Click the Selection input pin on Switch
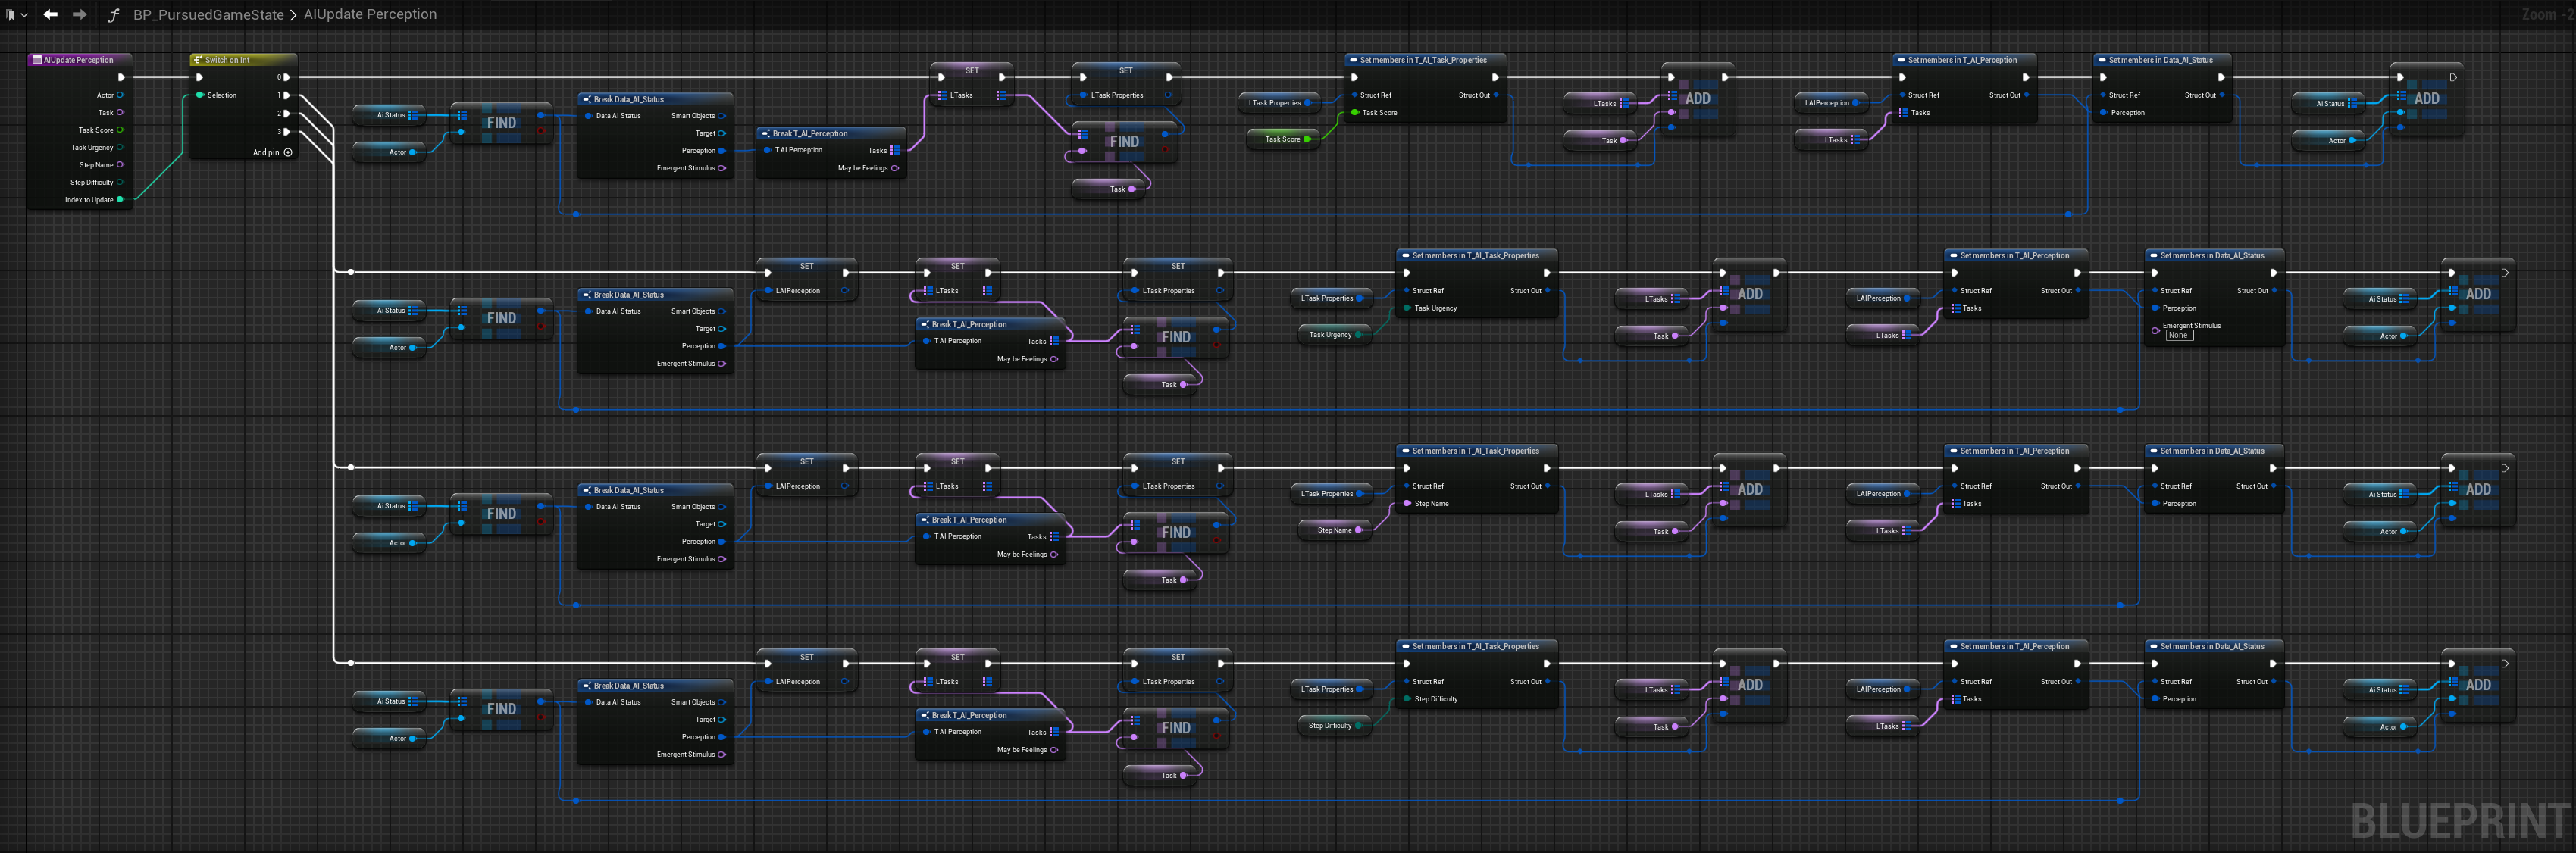2576x853 pixels. 200,96
